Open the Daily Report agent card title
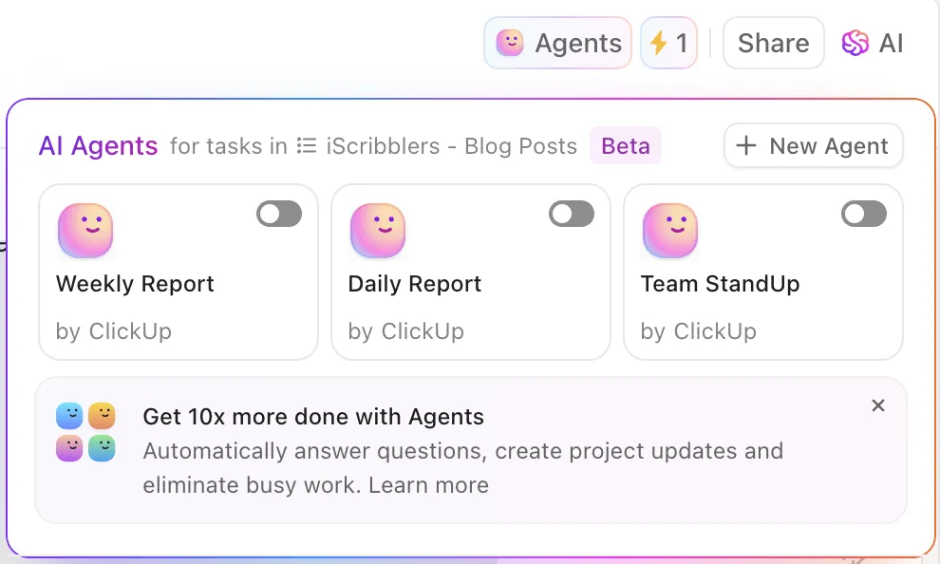 415,284
